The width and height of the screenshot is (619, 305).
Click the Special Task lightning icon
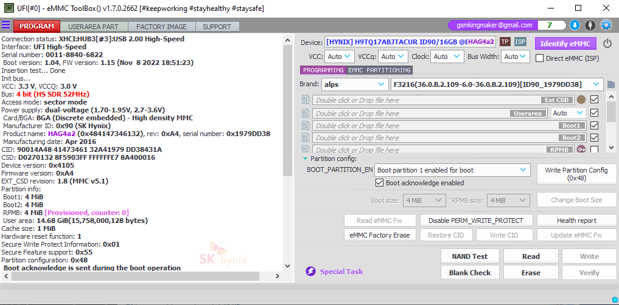[310, 272]
